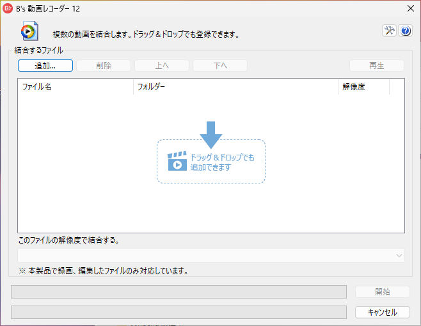Screen dimensions: 421x326
Task: Click the lower progress bar beside キャンセル
Action: coord(179,312)
